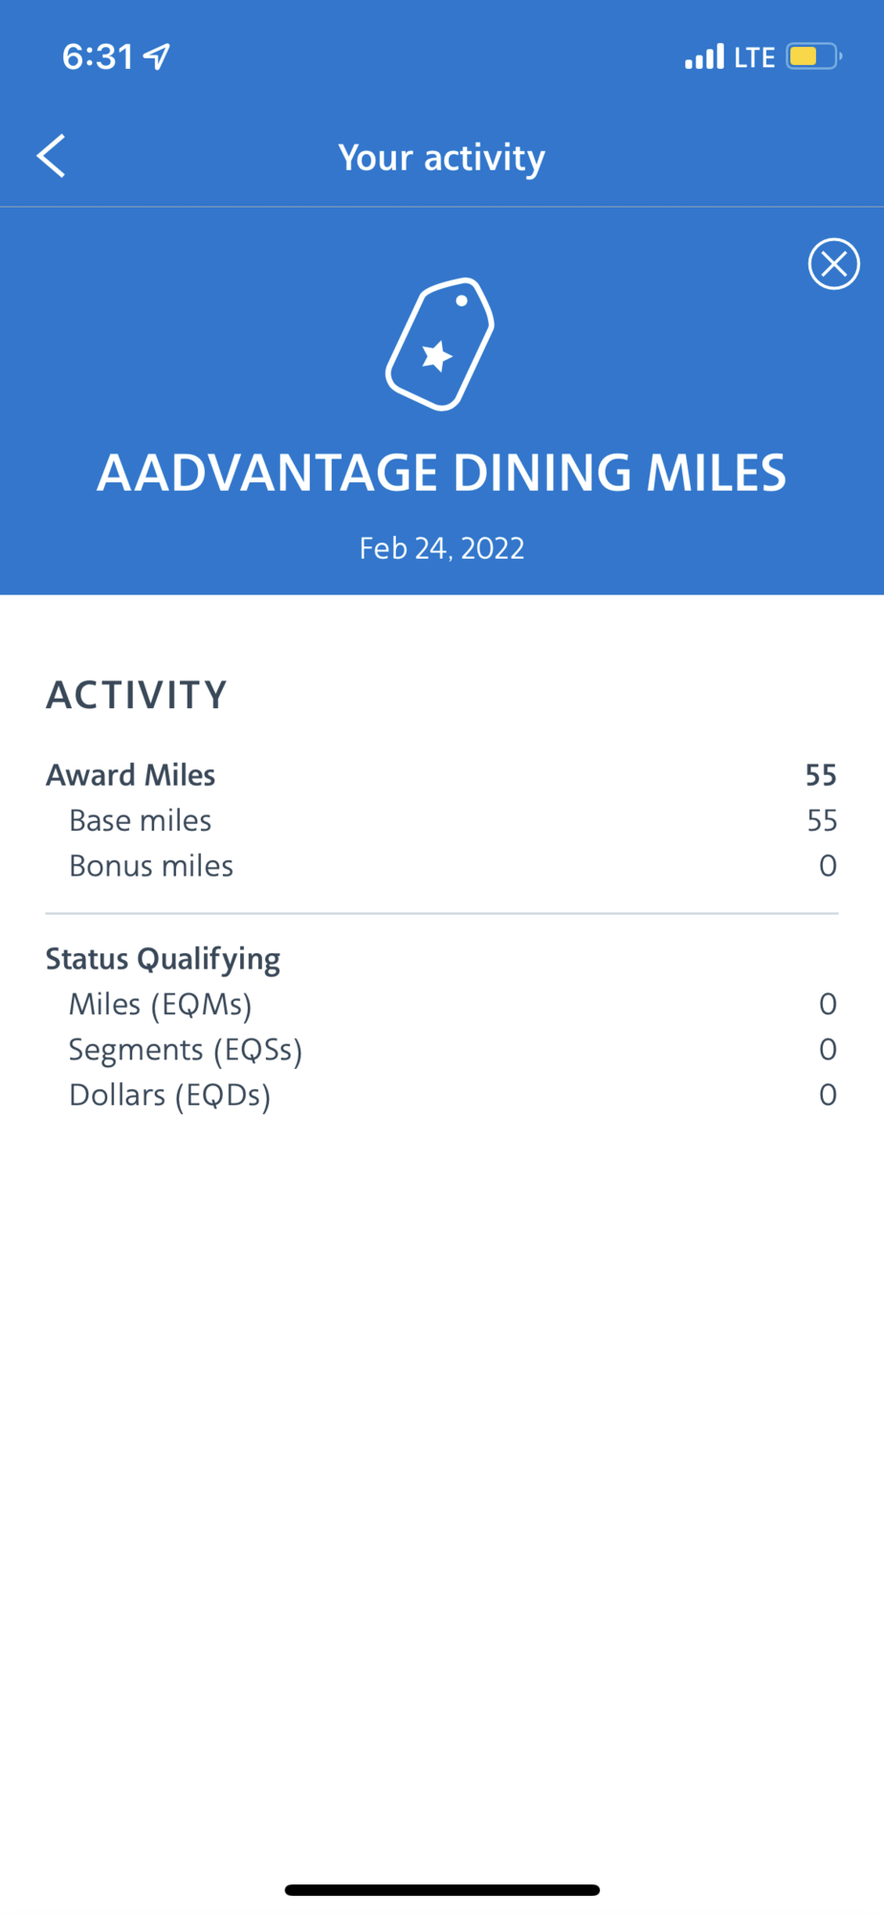Tap the LTE network indicator

coord(754,57)
